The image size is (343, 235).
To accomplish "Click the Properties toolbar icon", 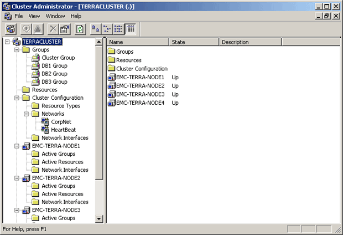I will click(x=64, y=29).
